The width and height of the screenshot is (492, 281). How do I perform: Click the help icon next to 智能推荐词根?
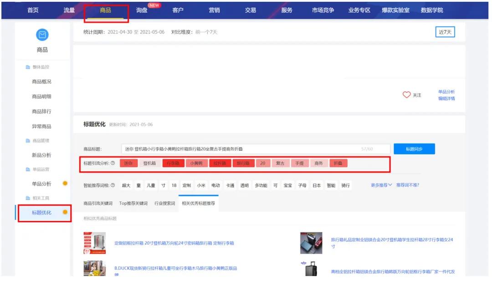[x=112, y=185]
